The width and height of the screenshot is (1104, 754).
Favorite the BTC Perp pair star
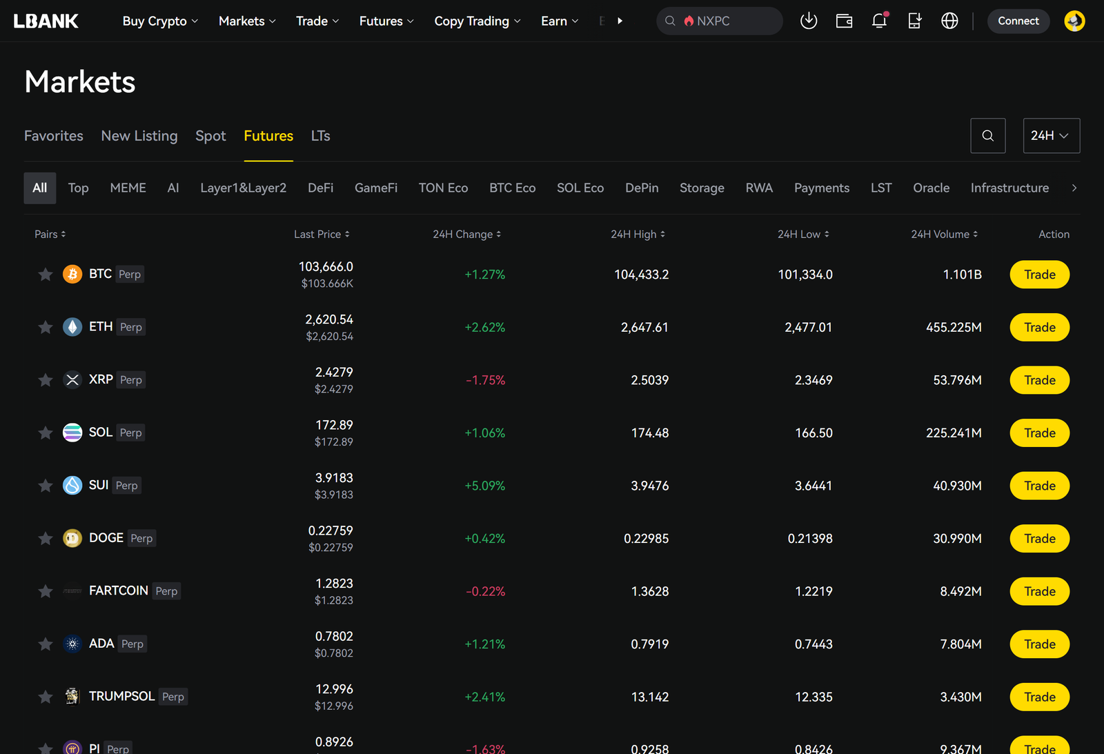[x=46, y=275]
